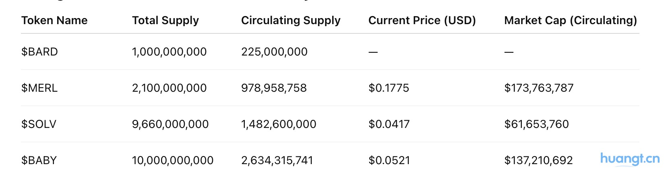
Task: Click the $0.0521 price value
Action: (389, 161)
